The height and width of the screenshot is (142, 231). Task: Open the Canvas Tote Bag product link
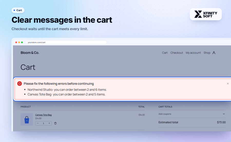[43, 115]
